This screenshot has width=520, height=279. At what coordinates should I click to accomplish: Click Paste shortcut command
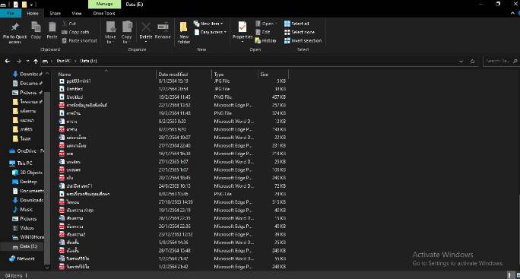click(80, 40)
